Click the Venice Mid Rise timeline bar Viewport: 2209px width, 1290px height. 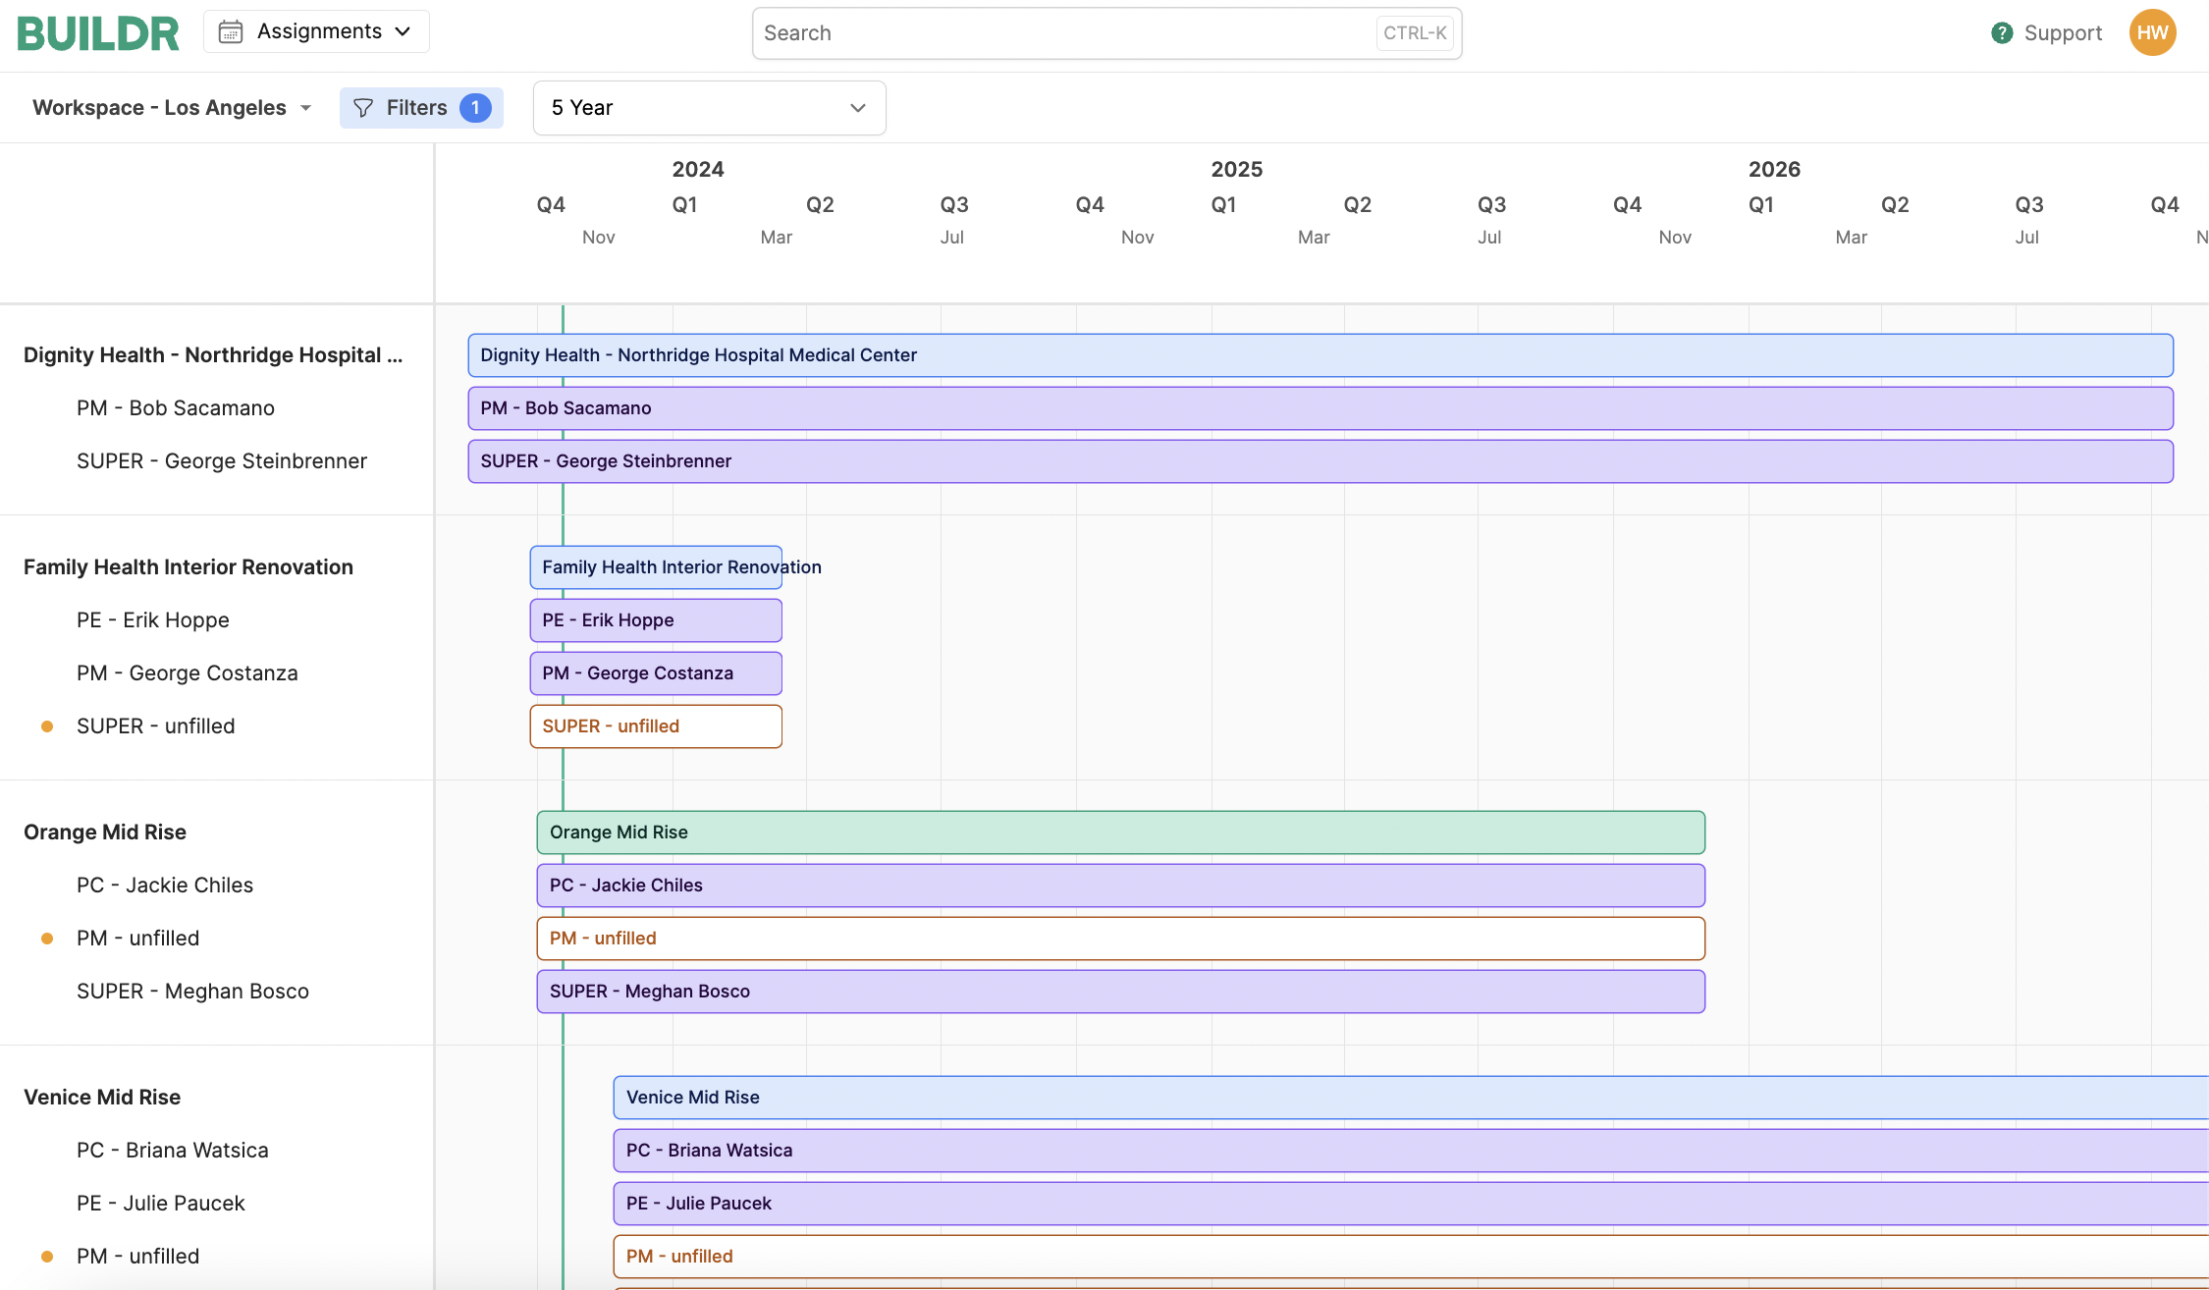tap(1411, 1098)
